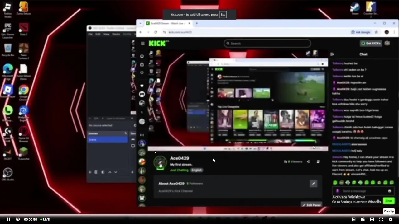The width and height of the screenshot is (399, 224).
Task: Add a scene with the OBS plus button
Action: tap(90, 172)
